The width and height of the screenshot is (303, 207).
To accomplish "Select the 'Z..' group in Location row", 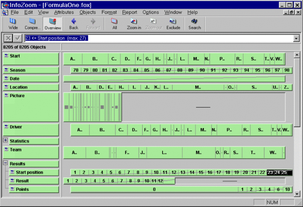I will (287, 87).
